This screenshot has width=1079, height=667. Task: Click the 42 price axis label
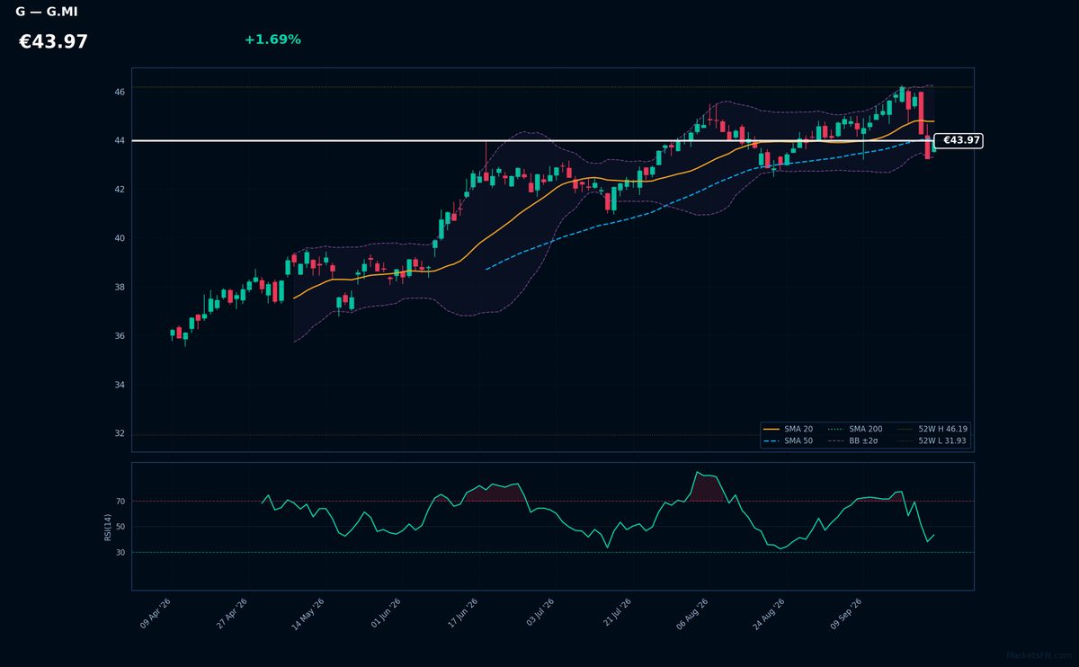click(120, 190)
